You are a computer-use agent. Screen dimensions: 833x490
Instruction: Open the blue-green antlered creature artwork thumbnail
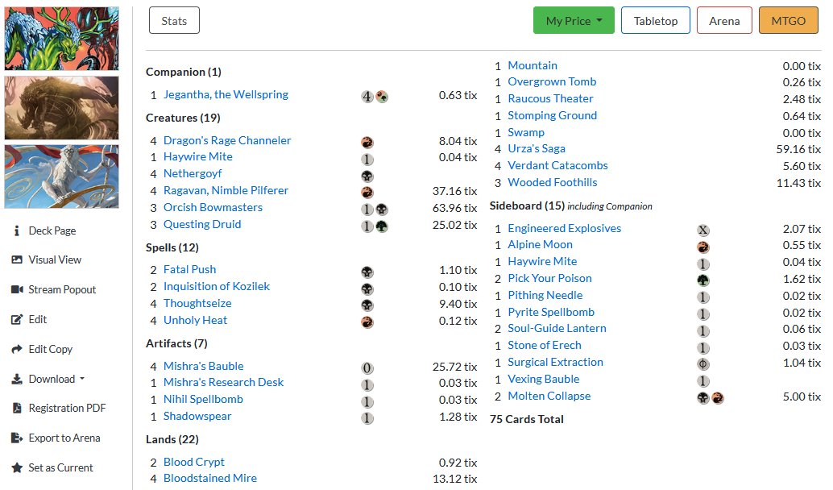click(61, 38)
